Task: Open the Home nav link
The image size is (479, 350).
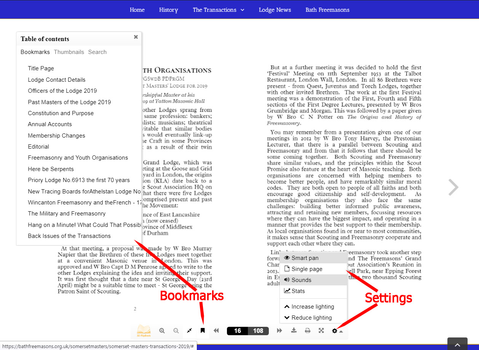Action: click(x=137, y=10)
